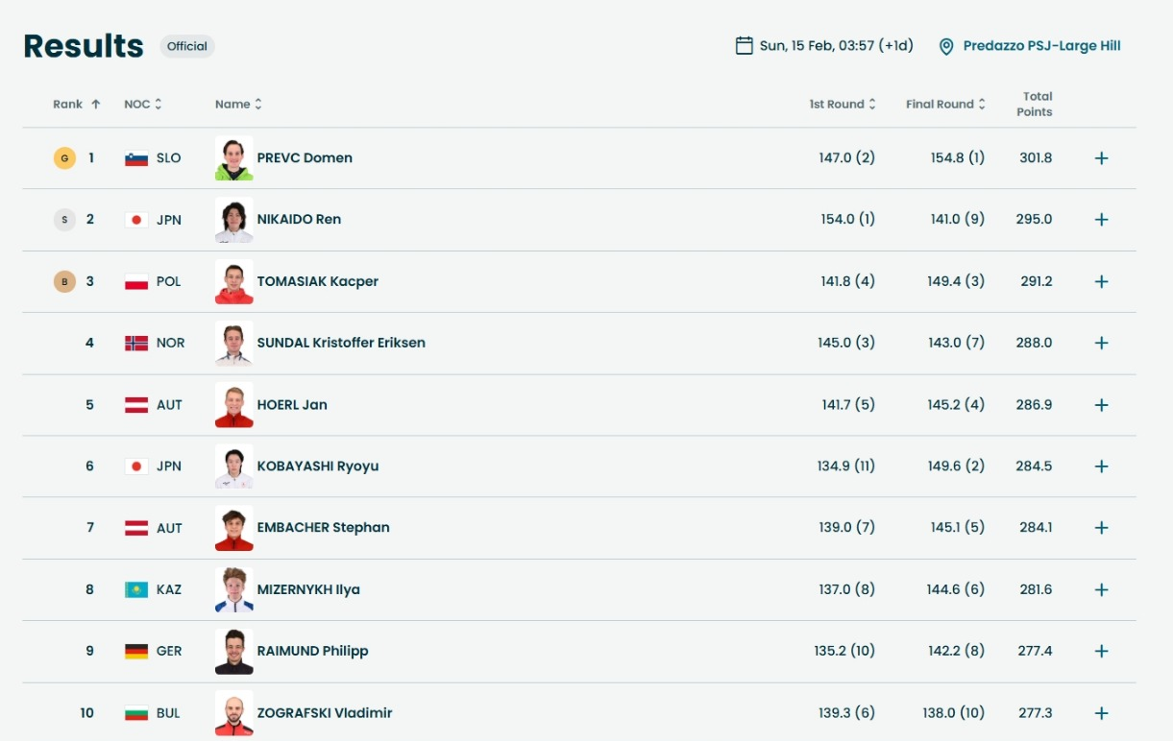The height and width of the screenshot is (741, 1173).
Task: Click the location pin icon for Predazzo
Action: 946,47
